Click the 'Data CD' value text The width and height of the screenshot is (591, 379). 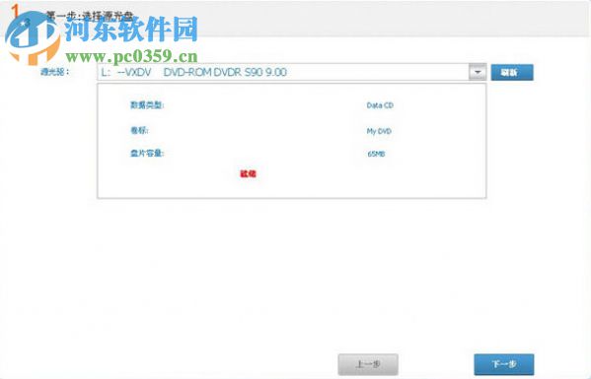tap(380, 105)
